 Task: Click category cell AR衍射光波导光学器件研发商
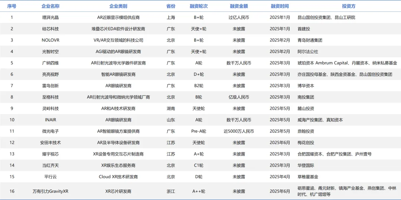coord(118,63)
